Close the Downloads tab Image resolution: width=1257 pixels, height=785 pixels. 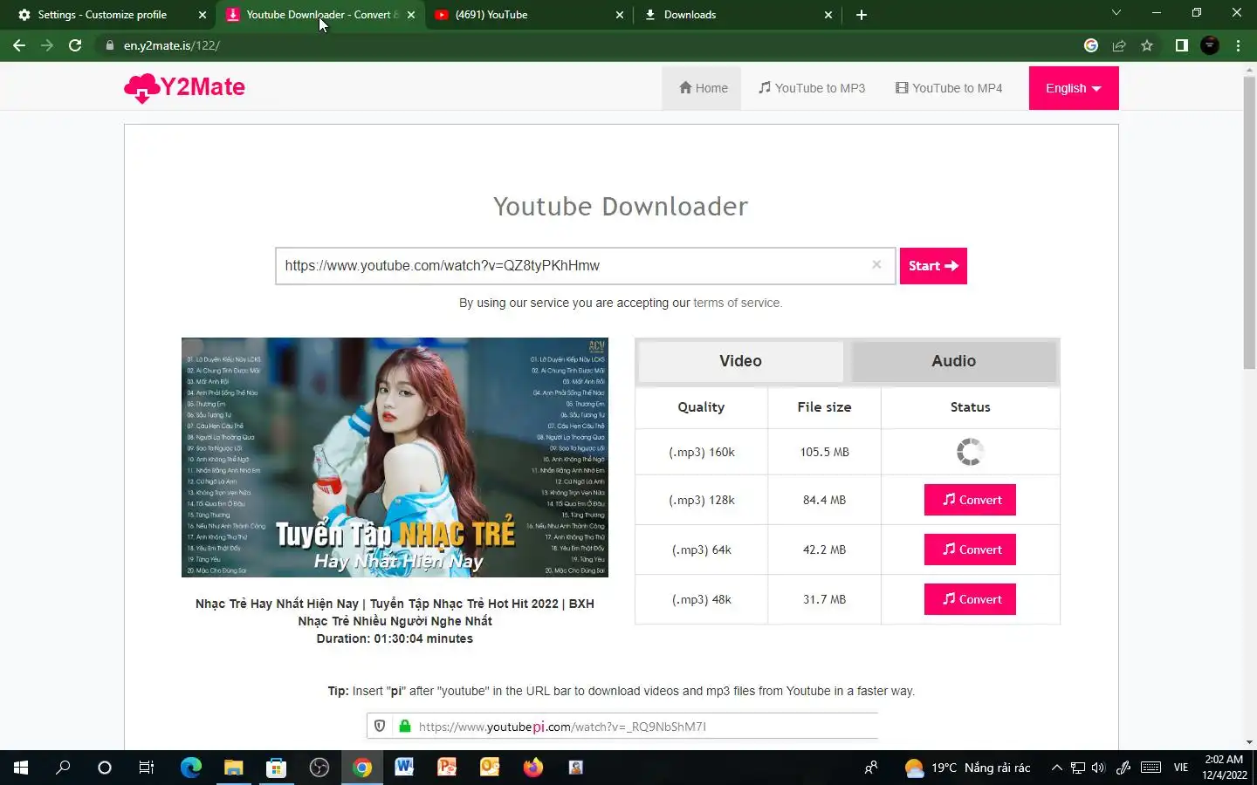[x=828, y=15]
